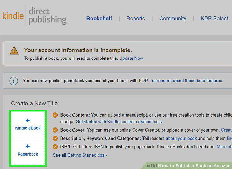Select 'Description, Keywords and Categories:' label
This screenshot has width=232, height=169.
point(100,138)
